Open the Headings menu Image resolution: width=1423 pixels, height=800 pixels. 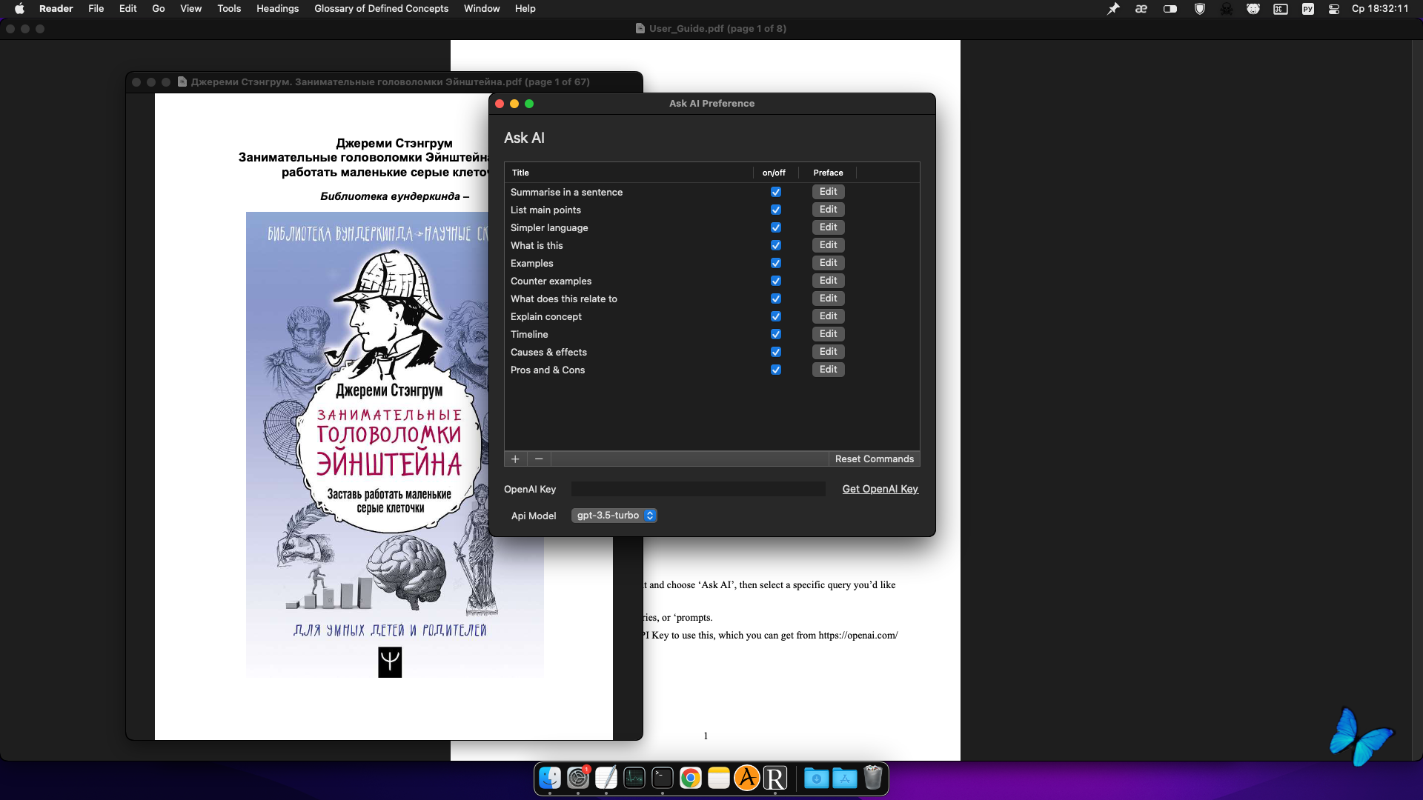click(277, 9)
